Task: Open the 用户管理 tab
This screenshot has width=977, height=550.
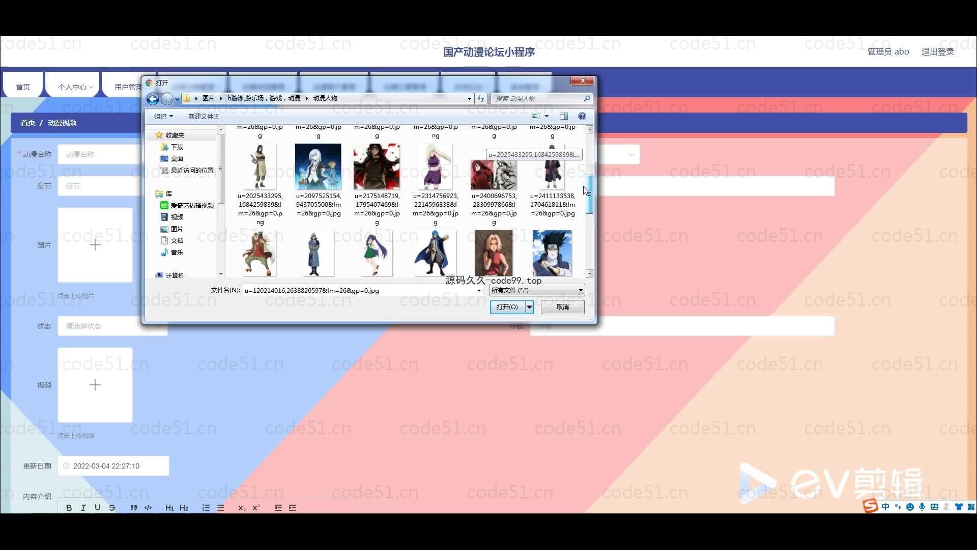Action: pyautogui.click(x=128, y=87)
